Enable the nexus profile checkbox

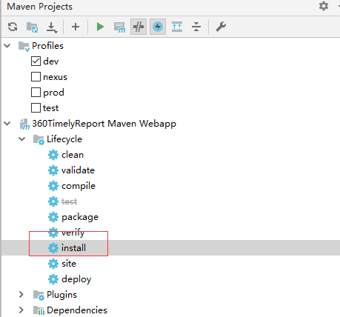coord(36,77)
